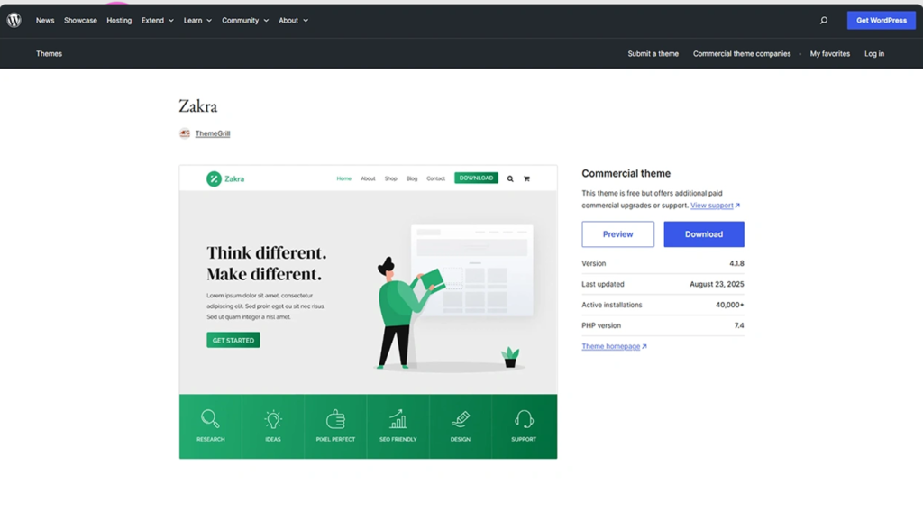Click the Zakra theme screenshot thumbnail
The width and height of the screenshot is (923, 521).
point(368,288)
